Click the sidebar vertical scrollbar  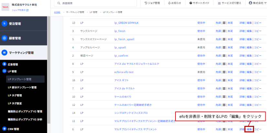49,70
